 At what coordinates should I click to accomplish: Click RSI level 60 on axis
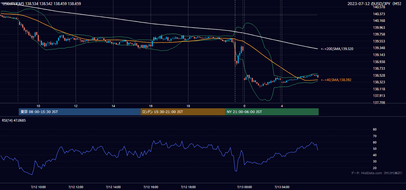[375, 142]
